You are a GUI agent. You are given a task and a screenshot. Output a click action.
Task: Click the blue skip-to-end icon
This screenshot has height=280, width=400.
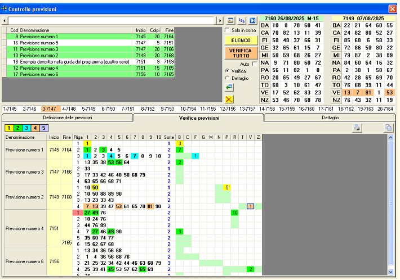coord(252,20)
